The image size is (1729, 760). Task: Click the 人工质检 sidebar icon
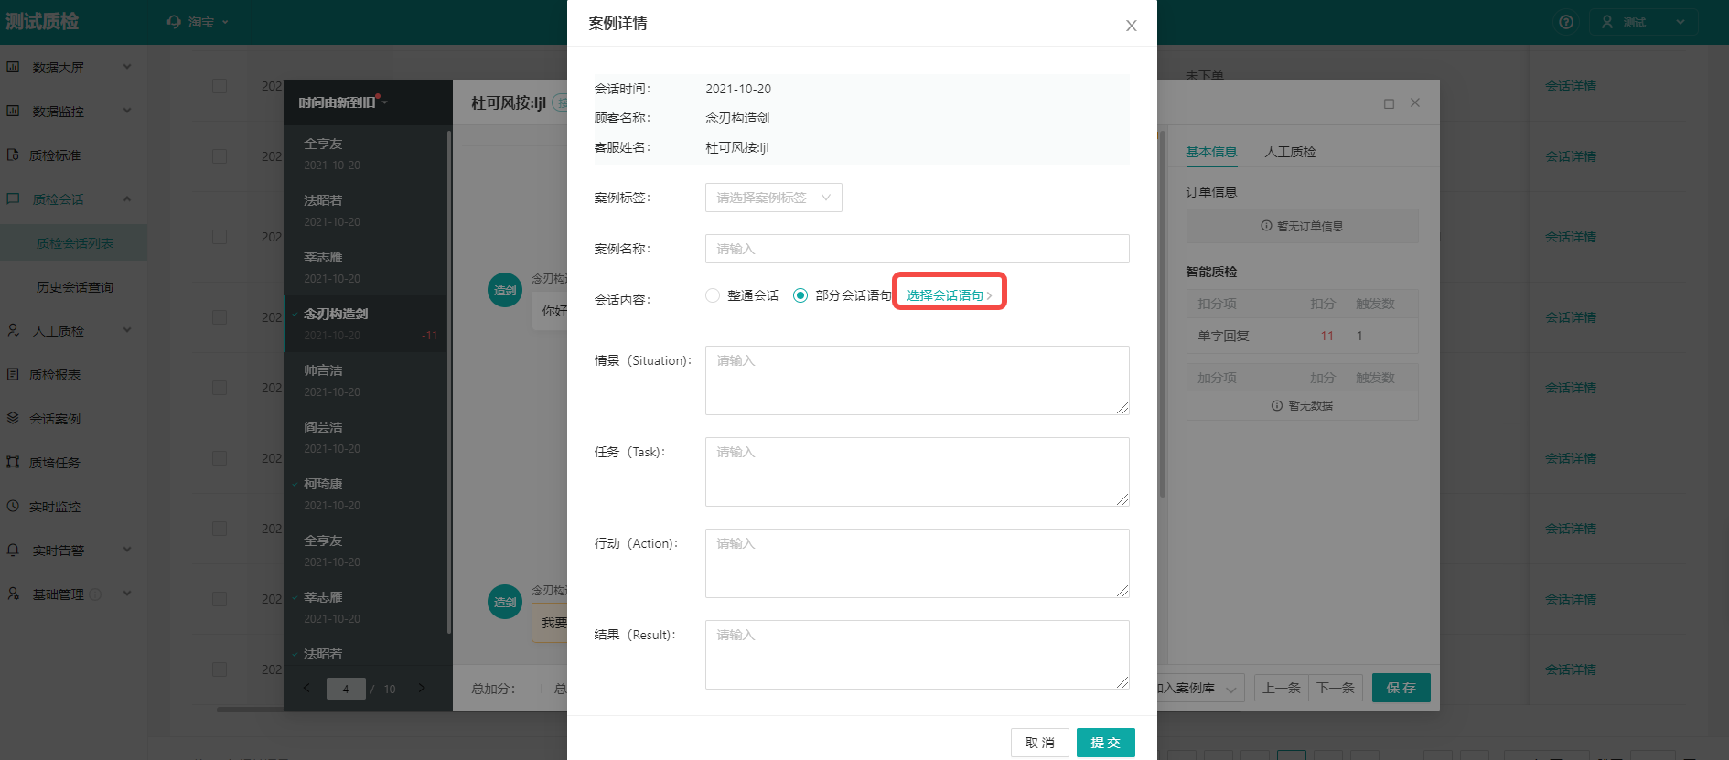click(14, 330)
